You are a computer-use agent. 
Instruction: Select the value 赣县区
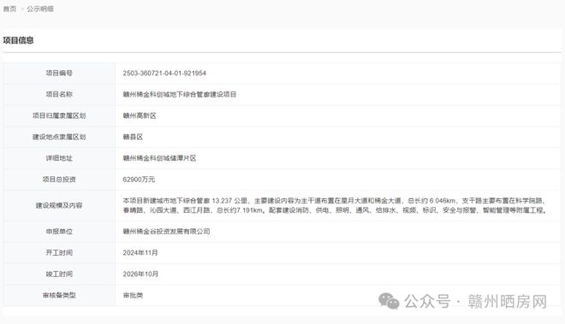[x=133, y=137]
